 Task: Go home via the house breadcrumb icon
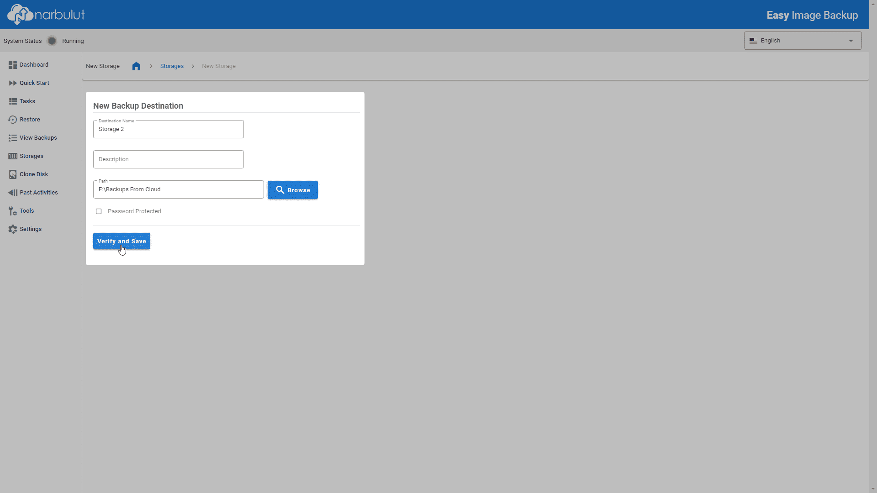point(136,66)
